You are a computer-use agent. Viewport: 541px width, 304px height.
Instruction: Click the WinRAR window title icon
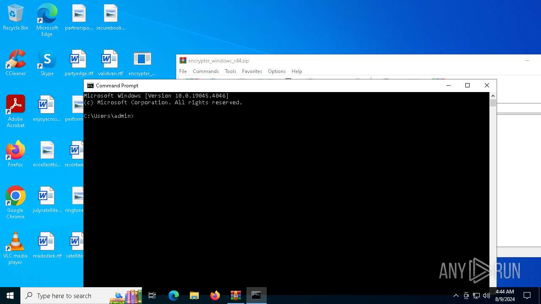183,60
